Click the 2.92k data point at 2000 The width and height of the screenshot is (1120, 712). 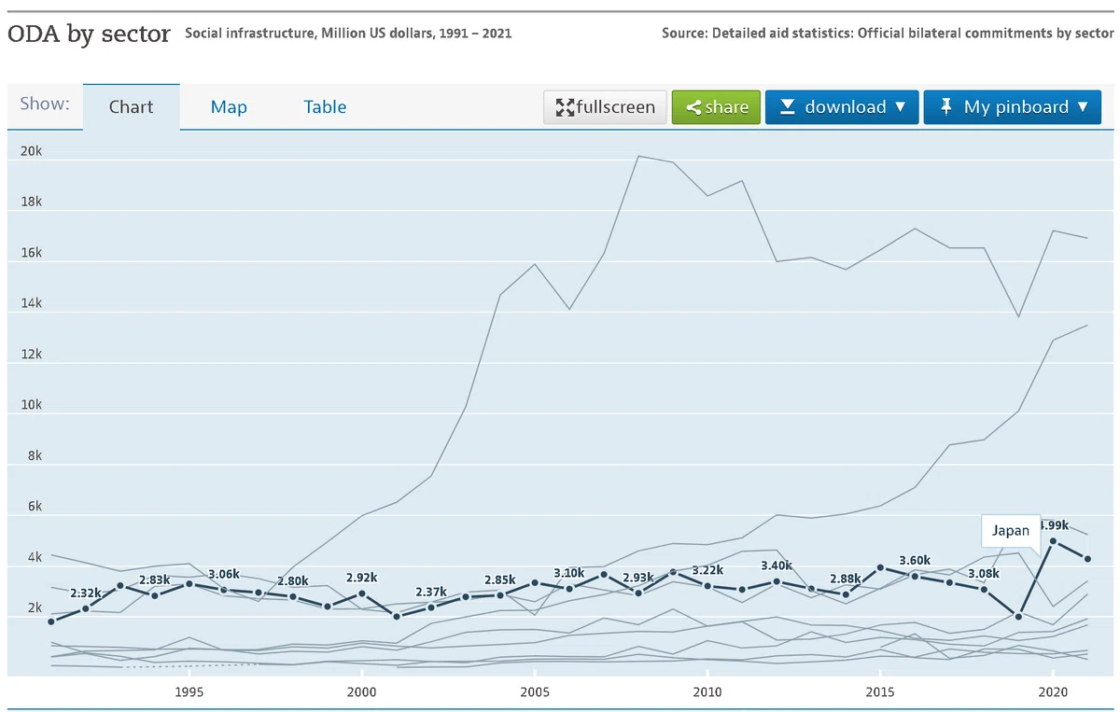coord(362,593)
